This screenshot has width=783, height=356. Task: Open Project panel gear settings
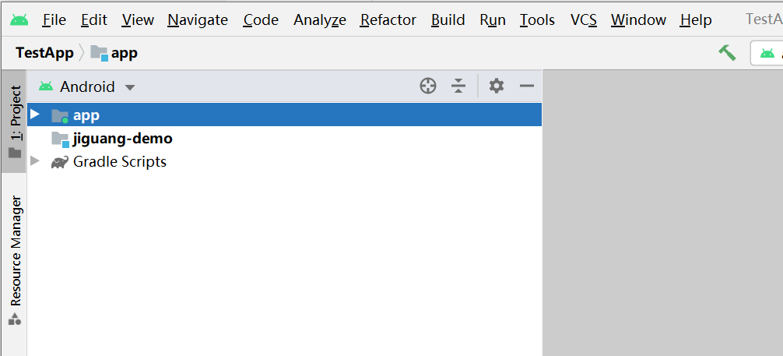[497, 86]
